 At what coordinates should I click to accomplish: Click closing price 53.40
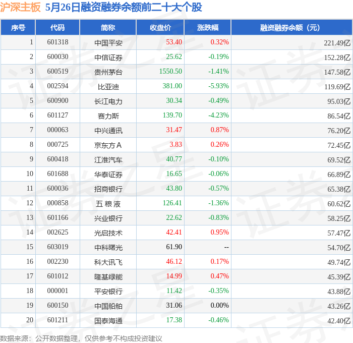pos(174,42)
